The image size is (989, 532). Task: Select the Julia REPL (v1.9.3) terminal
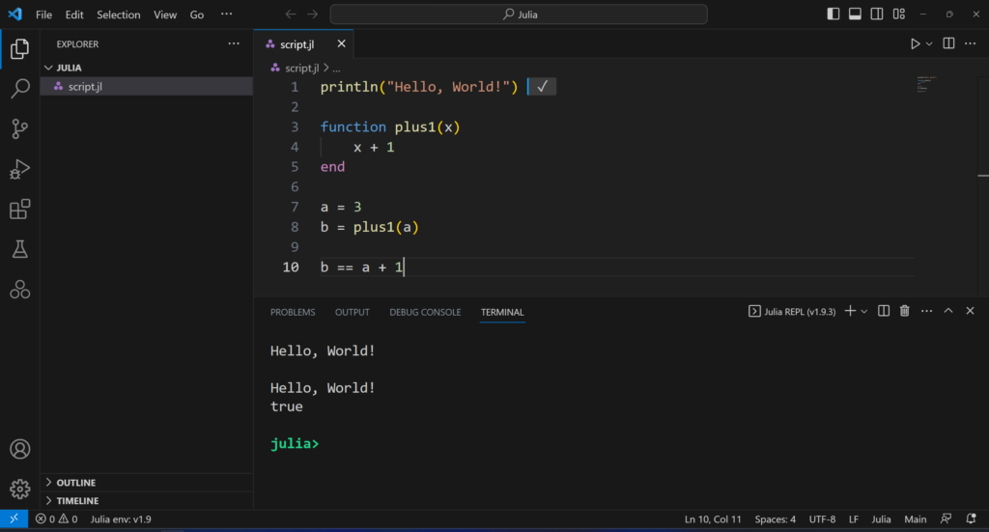[792, 312]
